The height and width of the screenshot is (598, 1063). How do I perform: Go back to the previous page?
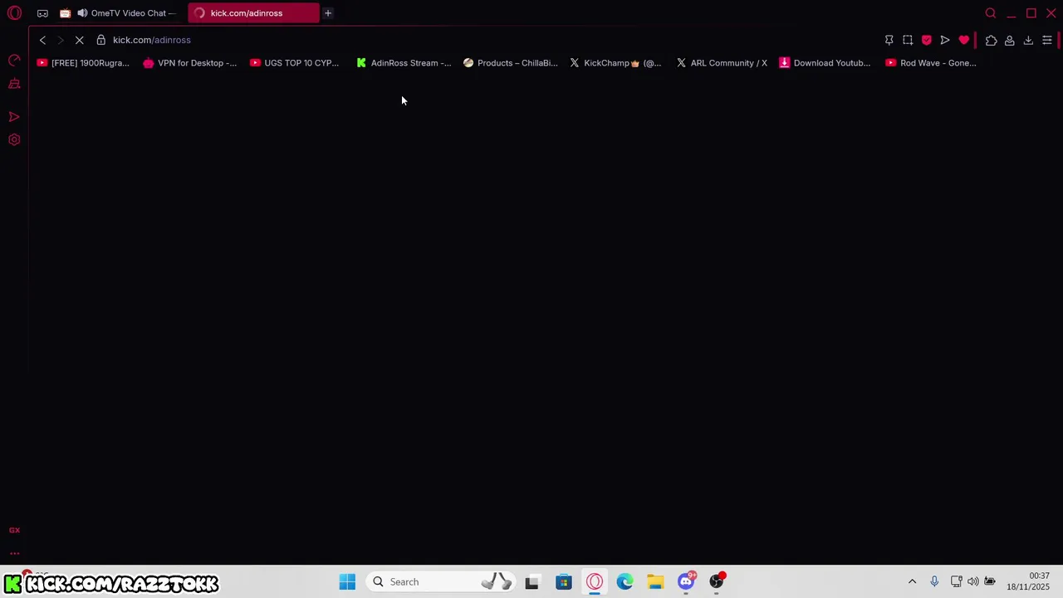pos(42,40)
